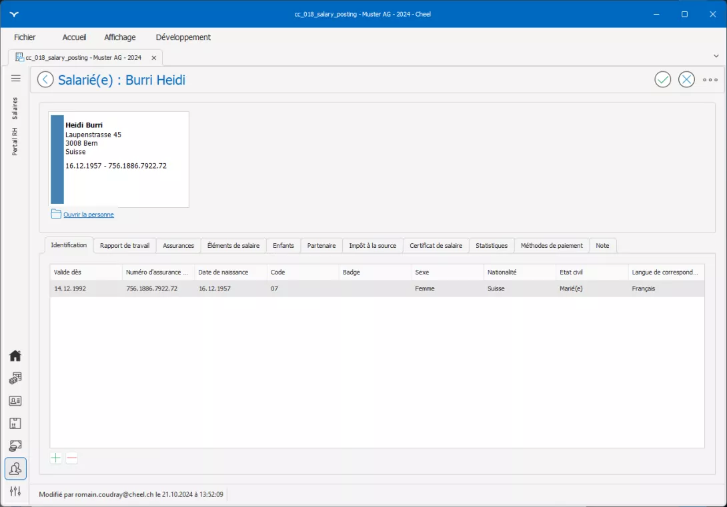Open the three-dots more options menu
The image size is (727, 507).
coord(710,80)
